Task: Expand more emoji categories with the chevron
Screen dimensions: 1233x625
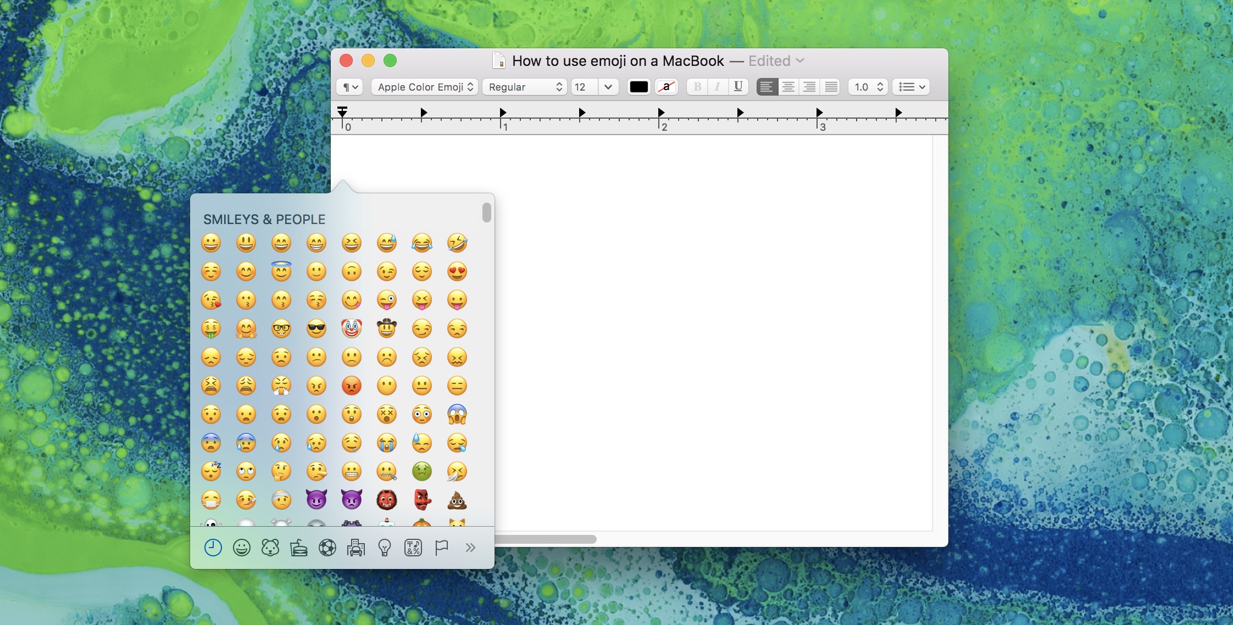Action: (x=471, y=547)
